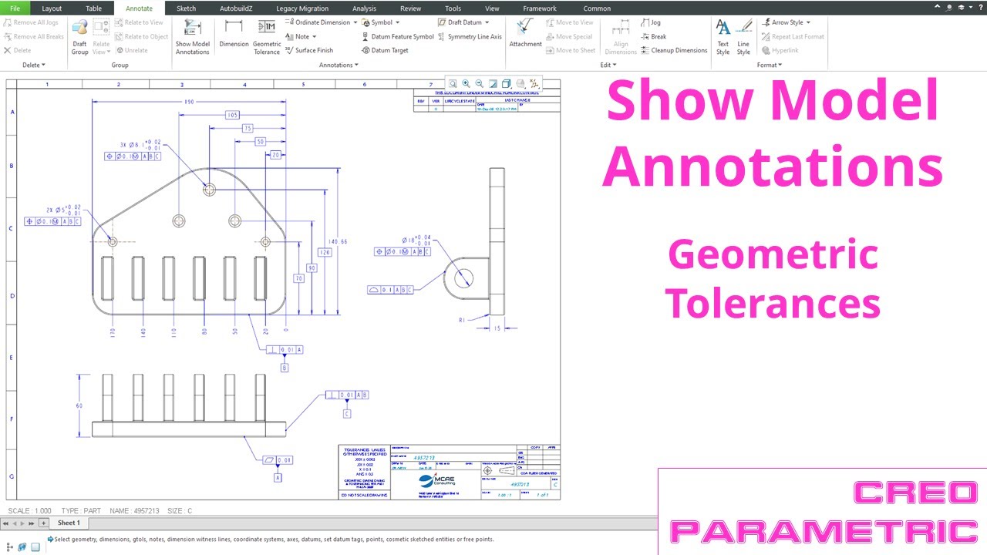Expand the Edit group menu

point(608,65)
